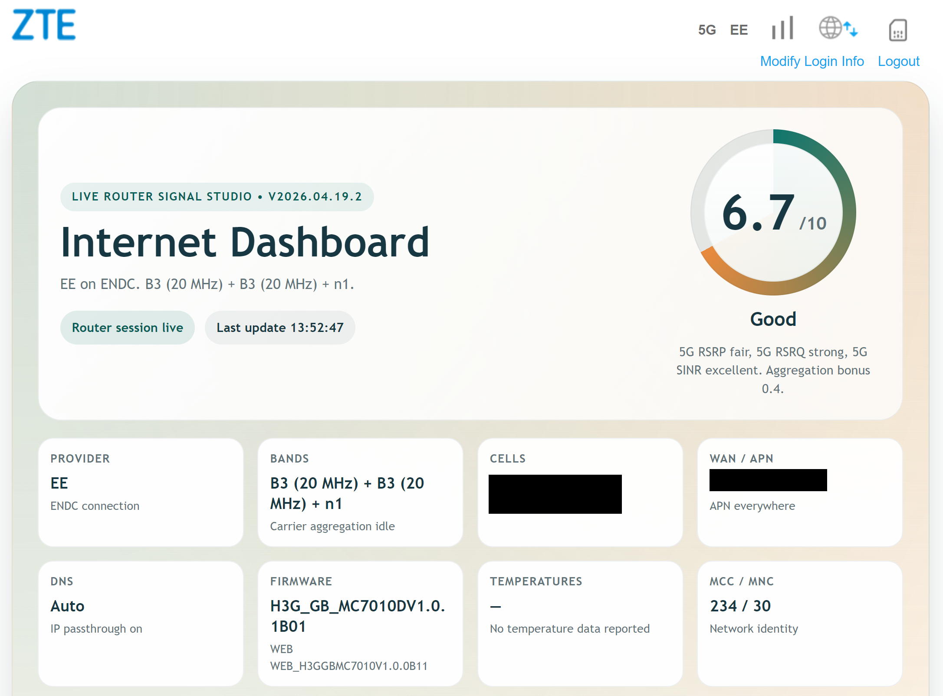This screenshot has height=696, width=943.
Task: Click 'Network identity' text
Action: (754, 629)
